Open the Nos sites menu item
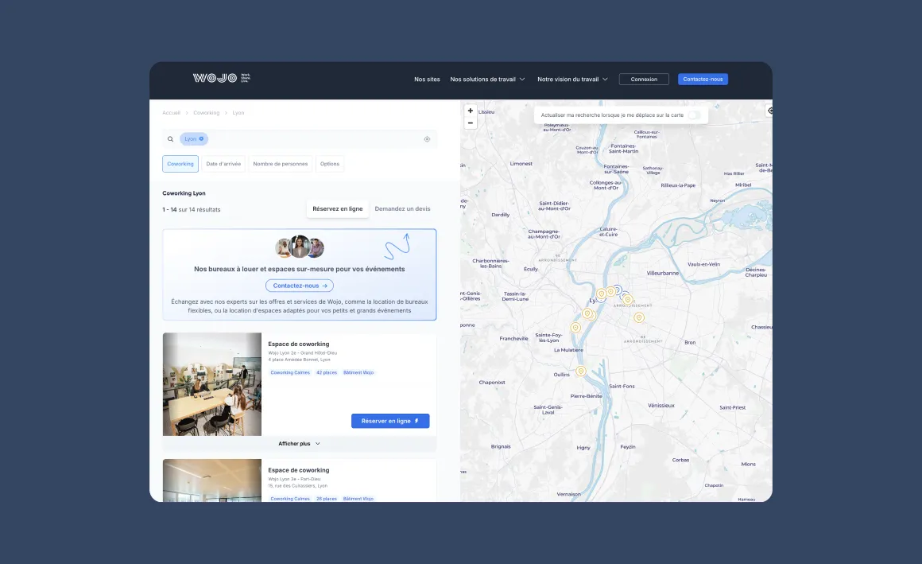922x564 pixels. 427,80
